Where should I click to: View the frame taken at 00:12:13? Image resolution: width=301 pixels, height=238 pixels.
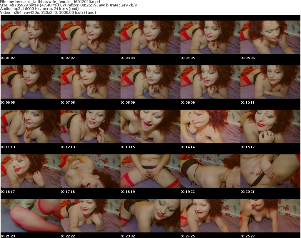click(x=91, y=126)
